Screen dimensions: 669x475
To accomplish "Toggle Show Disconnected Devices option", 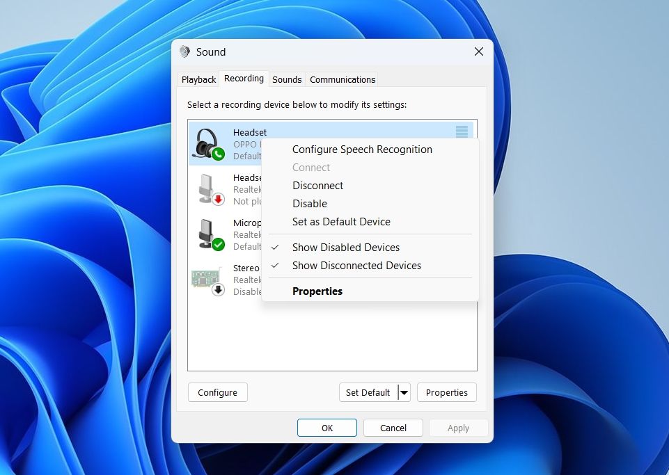I will (x=356, y=266).
